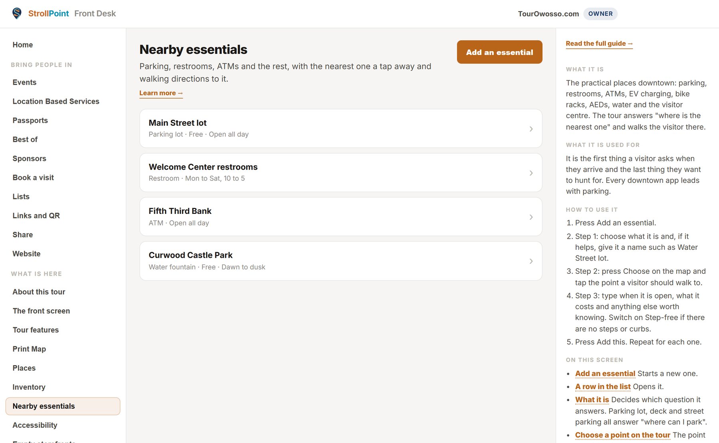Select Book a visit in sidebar
Screen dimensions: 719x443
pyautogui.click(x=63, y=178)
